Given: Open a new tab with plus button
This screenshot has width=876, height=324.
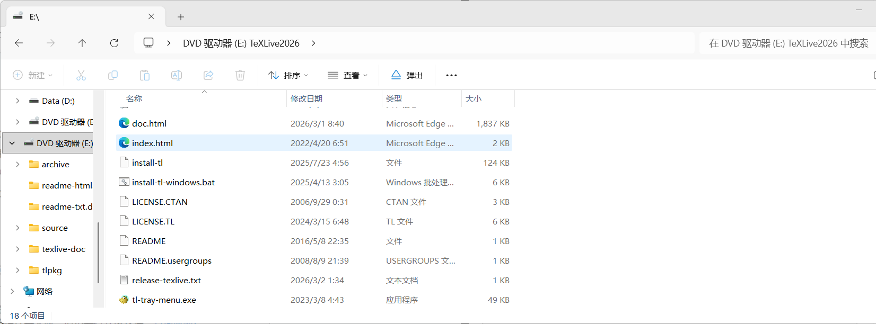Looking at the screenshot, I should (181, 17).
